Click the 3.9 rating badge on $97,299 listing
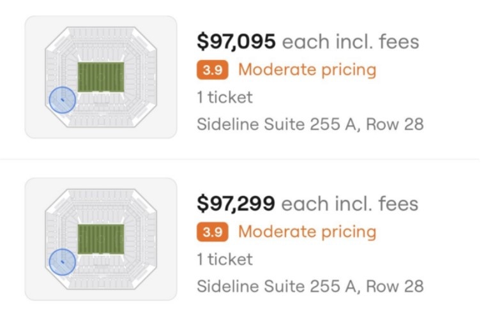The height and width of the screenshot is (323, 493). coord(211,232)
